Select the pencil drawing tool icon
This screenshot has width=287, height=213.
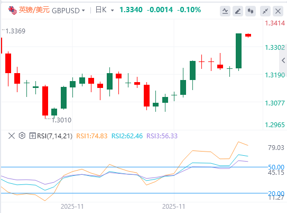pos(238,11)
